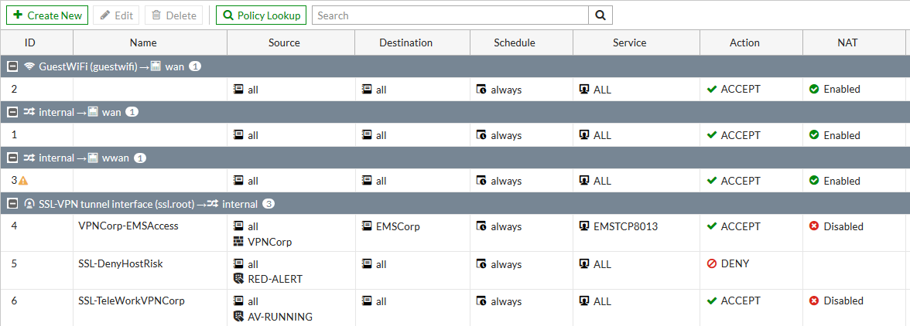
Task: Click the Create New button
Action: (x=47, y=15)
